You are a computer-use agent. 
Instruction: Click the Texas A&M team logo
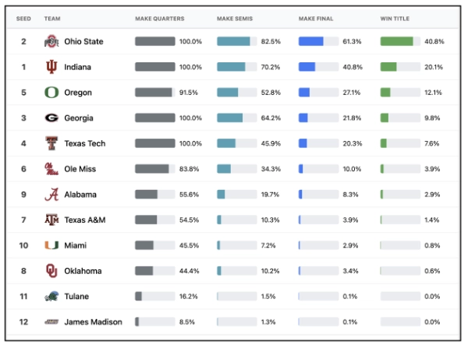[51, 220]
